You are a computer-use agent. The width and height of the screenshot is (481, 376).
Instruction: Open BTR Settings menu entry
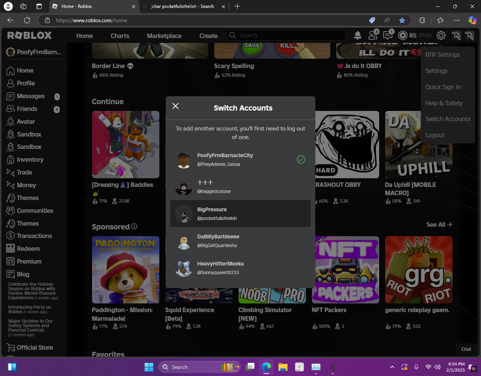(x=442, y=55)
